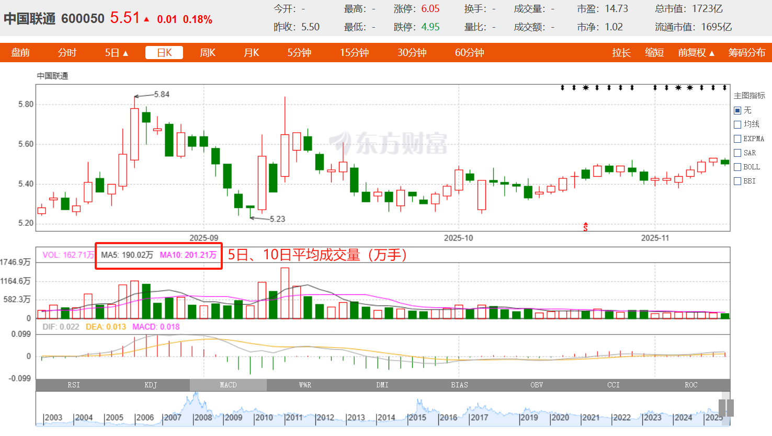Click the 昨收 5.50 value
Viewport: 772px width, 436px height.
click(310, 27)
